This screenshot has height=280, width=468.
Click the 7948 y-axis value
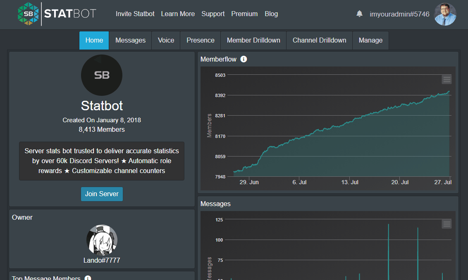tap(220, 177)
